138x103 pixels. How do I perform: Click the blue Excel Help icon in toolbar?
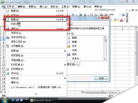(123, 15)
